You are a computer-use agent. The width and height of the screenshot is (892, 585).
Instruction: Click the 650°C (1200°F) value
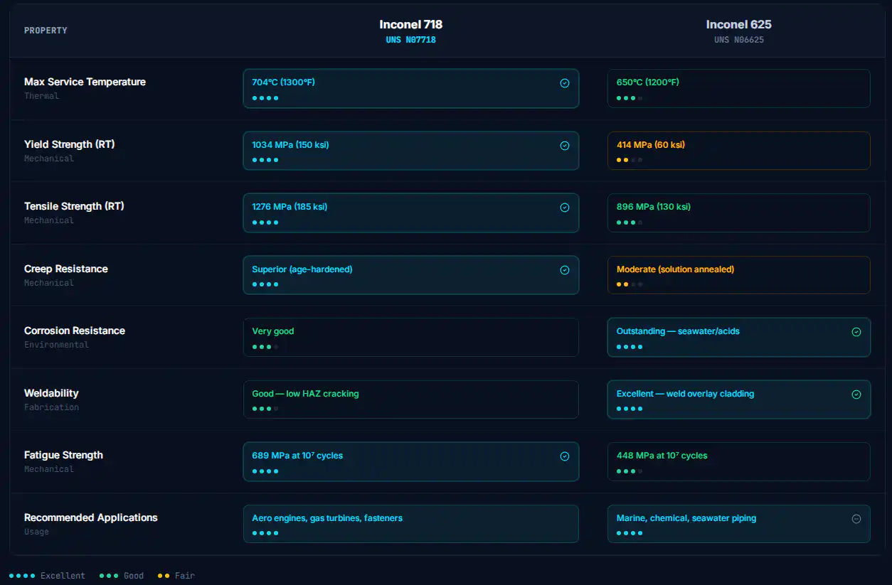(647, 82)
